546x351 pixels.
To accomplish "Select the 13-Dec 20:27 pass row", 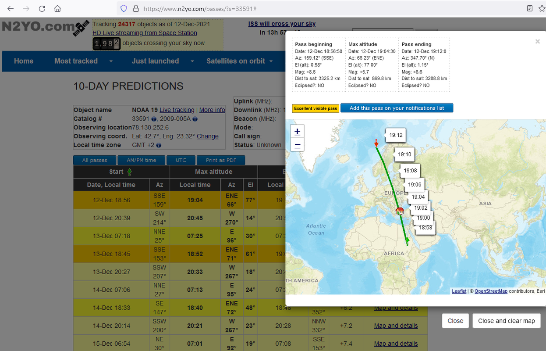I will (x=179, y=272).
